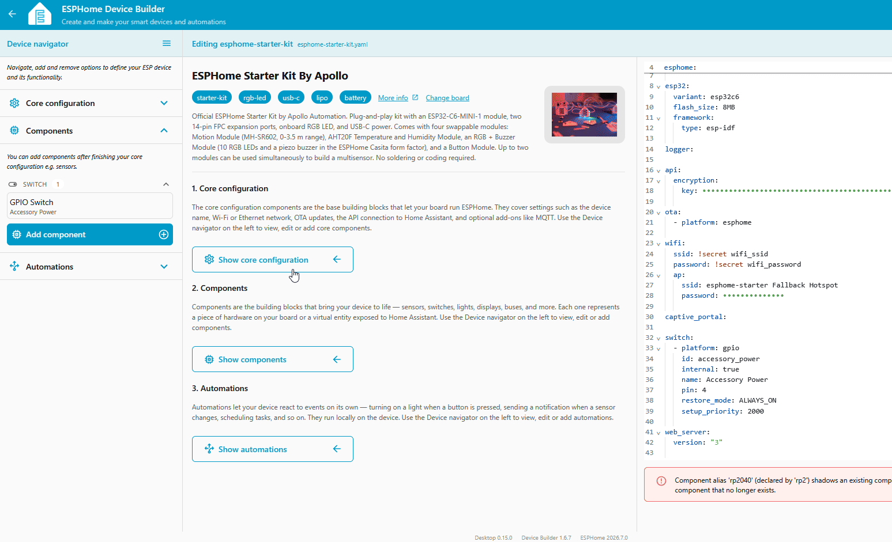This screenshot has width=892, height=542.
Task: Click the plus icon on Add component
Action: click(164, 234)
